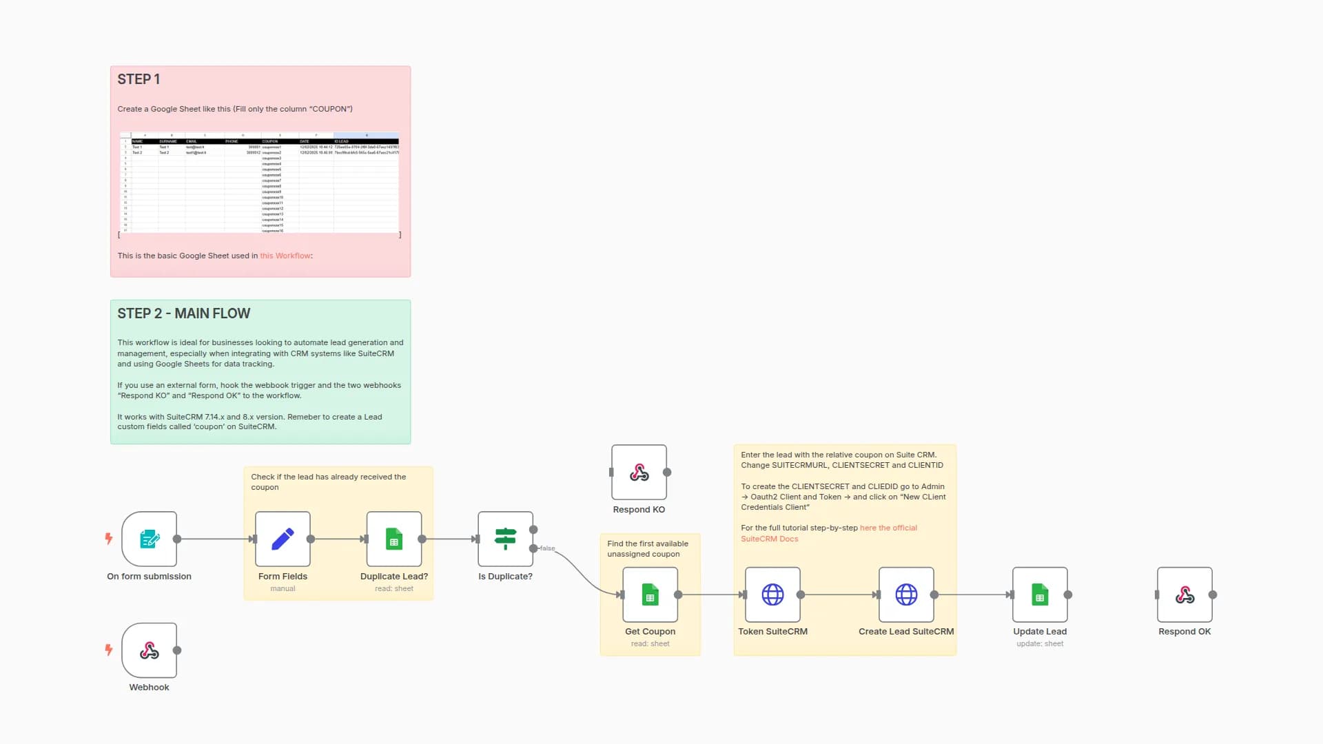Click the output connector of On form submission
Viewport: 1323px width, 744px height.
tap(177, 539)
